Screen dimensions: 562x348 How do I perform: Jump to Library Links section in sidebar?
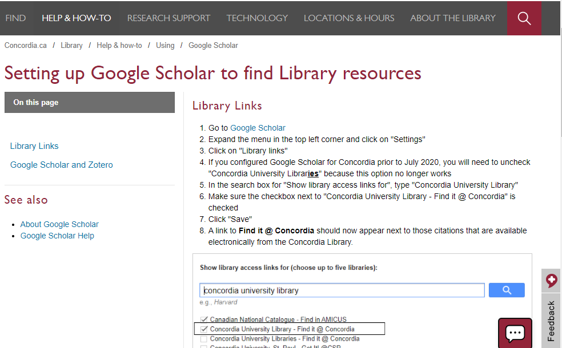pos(34,146)
